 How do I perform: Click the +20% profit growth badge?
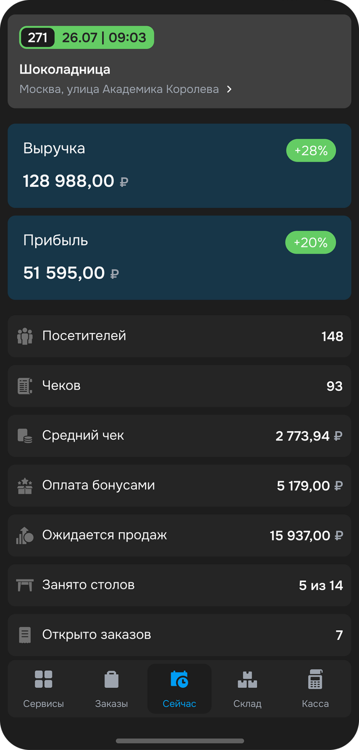(x=311, y=243)
